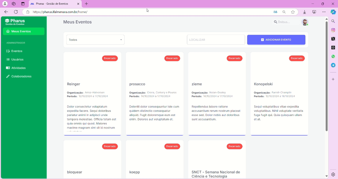338x179 pixels.
Task: Click the ADICIONAR EVENTO button
Action: pyautogui.click(x=276, y=40)
